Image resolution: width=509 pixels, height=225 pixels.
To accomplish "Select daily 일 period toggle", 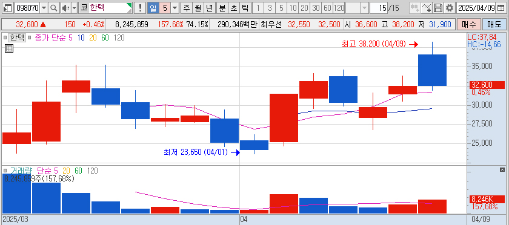I will coord(153,8).
